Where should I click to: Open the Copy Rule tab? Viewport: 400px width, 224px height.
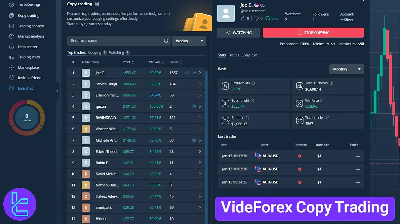249,55
